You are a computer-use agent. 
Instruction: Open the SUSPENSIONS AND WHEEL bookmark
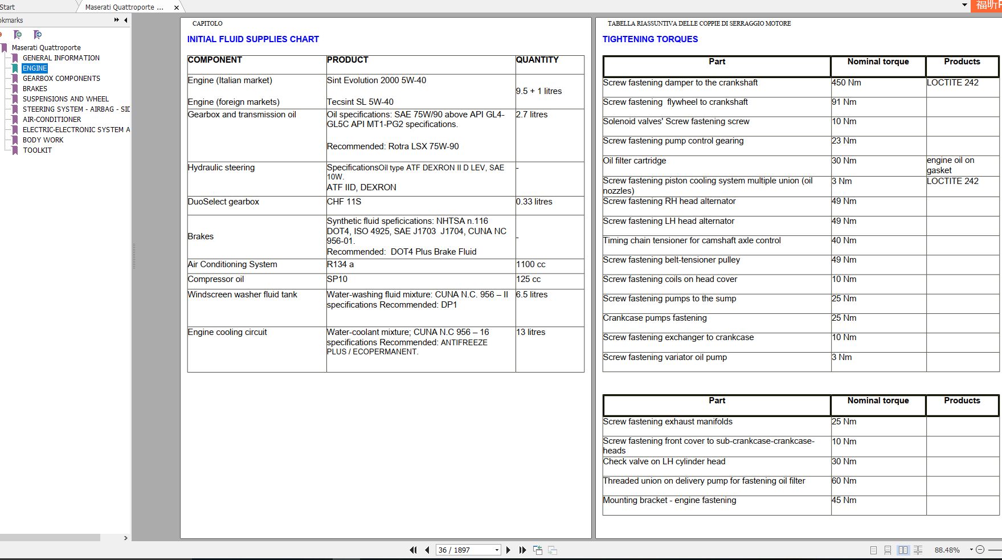(66, 99)
